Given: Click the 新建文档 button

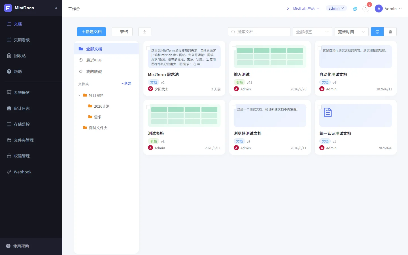Looking at the screenshot, I should tap(92, 32).
